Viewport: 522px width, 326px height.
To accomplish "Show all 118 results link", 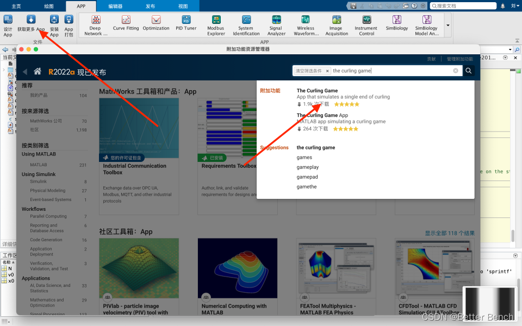I will pyautogui.click(x=450, y=233).
